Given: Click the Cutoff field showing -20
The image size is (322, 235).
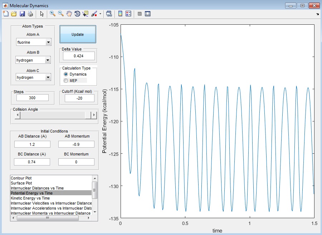Looking at the screenshot, I should click(79, 98).
